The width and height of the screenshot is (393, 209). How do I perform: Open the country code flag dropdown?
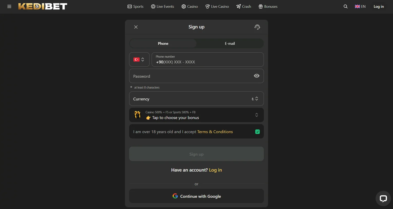click(139, 60)
